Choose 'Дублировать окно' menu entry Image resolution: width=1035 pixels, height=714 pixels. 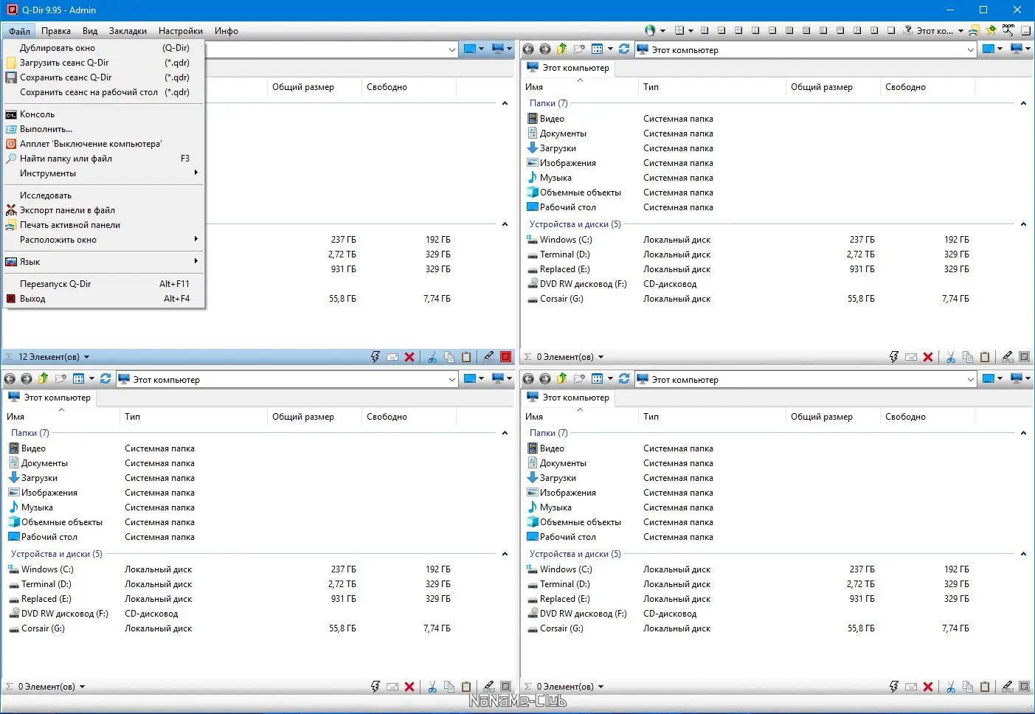tap(103, 48)
